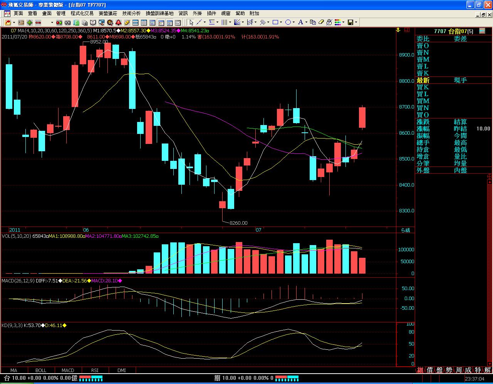Expand dropdown next to the fan lines tool
Image resolution: width=493 pixels, height=384 pixels.
pos(243,22)
